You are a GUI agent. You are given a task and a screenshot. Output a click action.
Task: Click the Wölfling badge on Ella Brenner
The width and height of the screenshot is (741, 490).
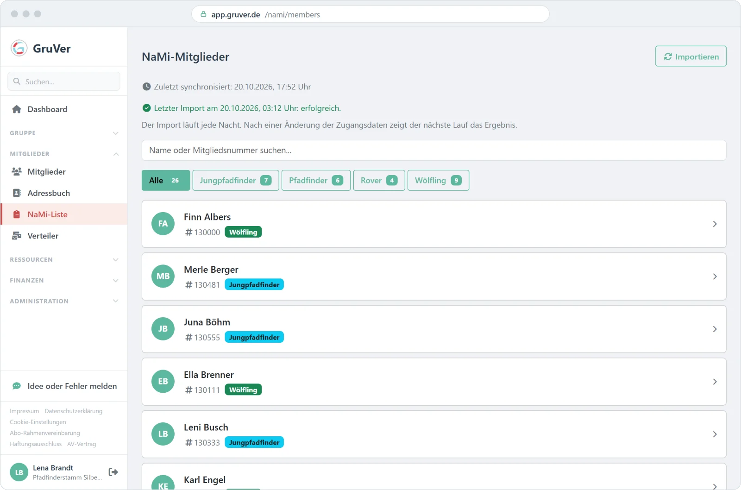[243, 390]
